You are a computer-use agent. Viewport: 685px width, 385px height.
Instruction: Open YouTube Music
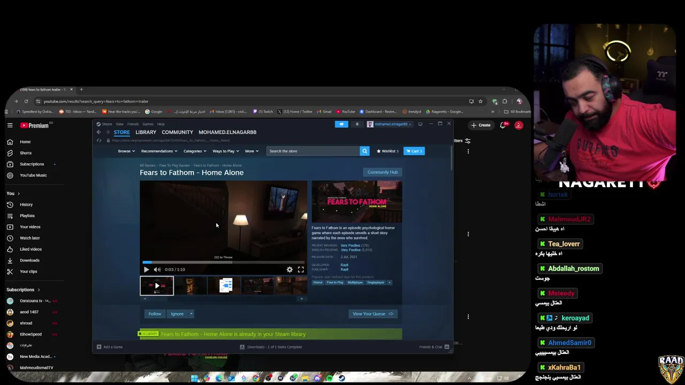pyautogui.click(x=33, y=175)
